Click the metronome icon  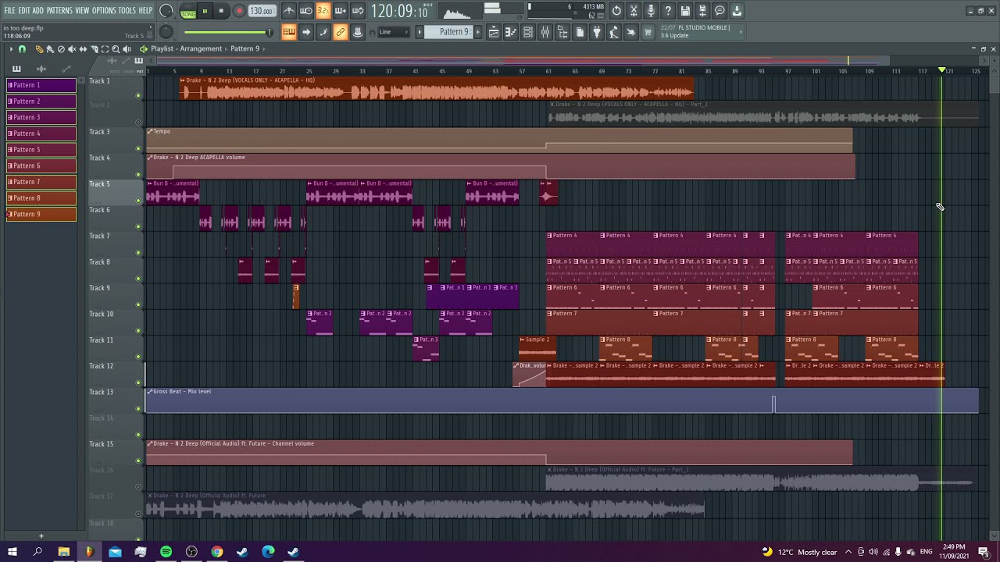(289, 11)
